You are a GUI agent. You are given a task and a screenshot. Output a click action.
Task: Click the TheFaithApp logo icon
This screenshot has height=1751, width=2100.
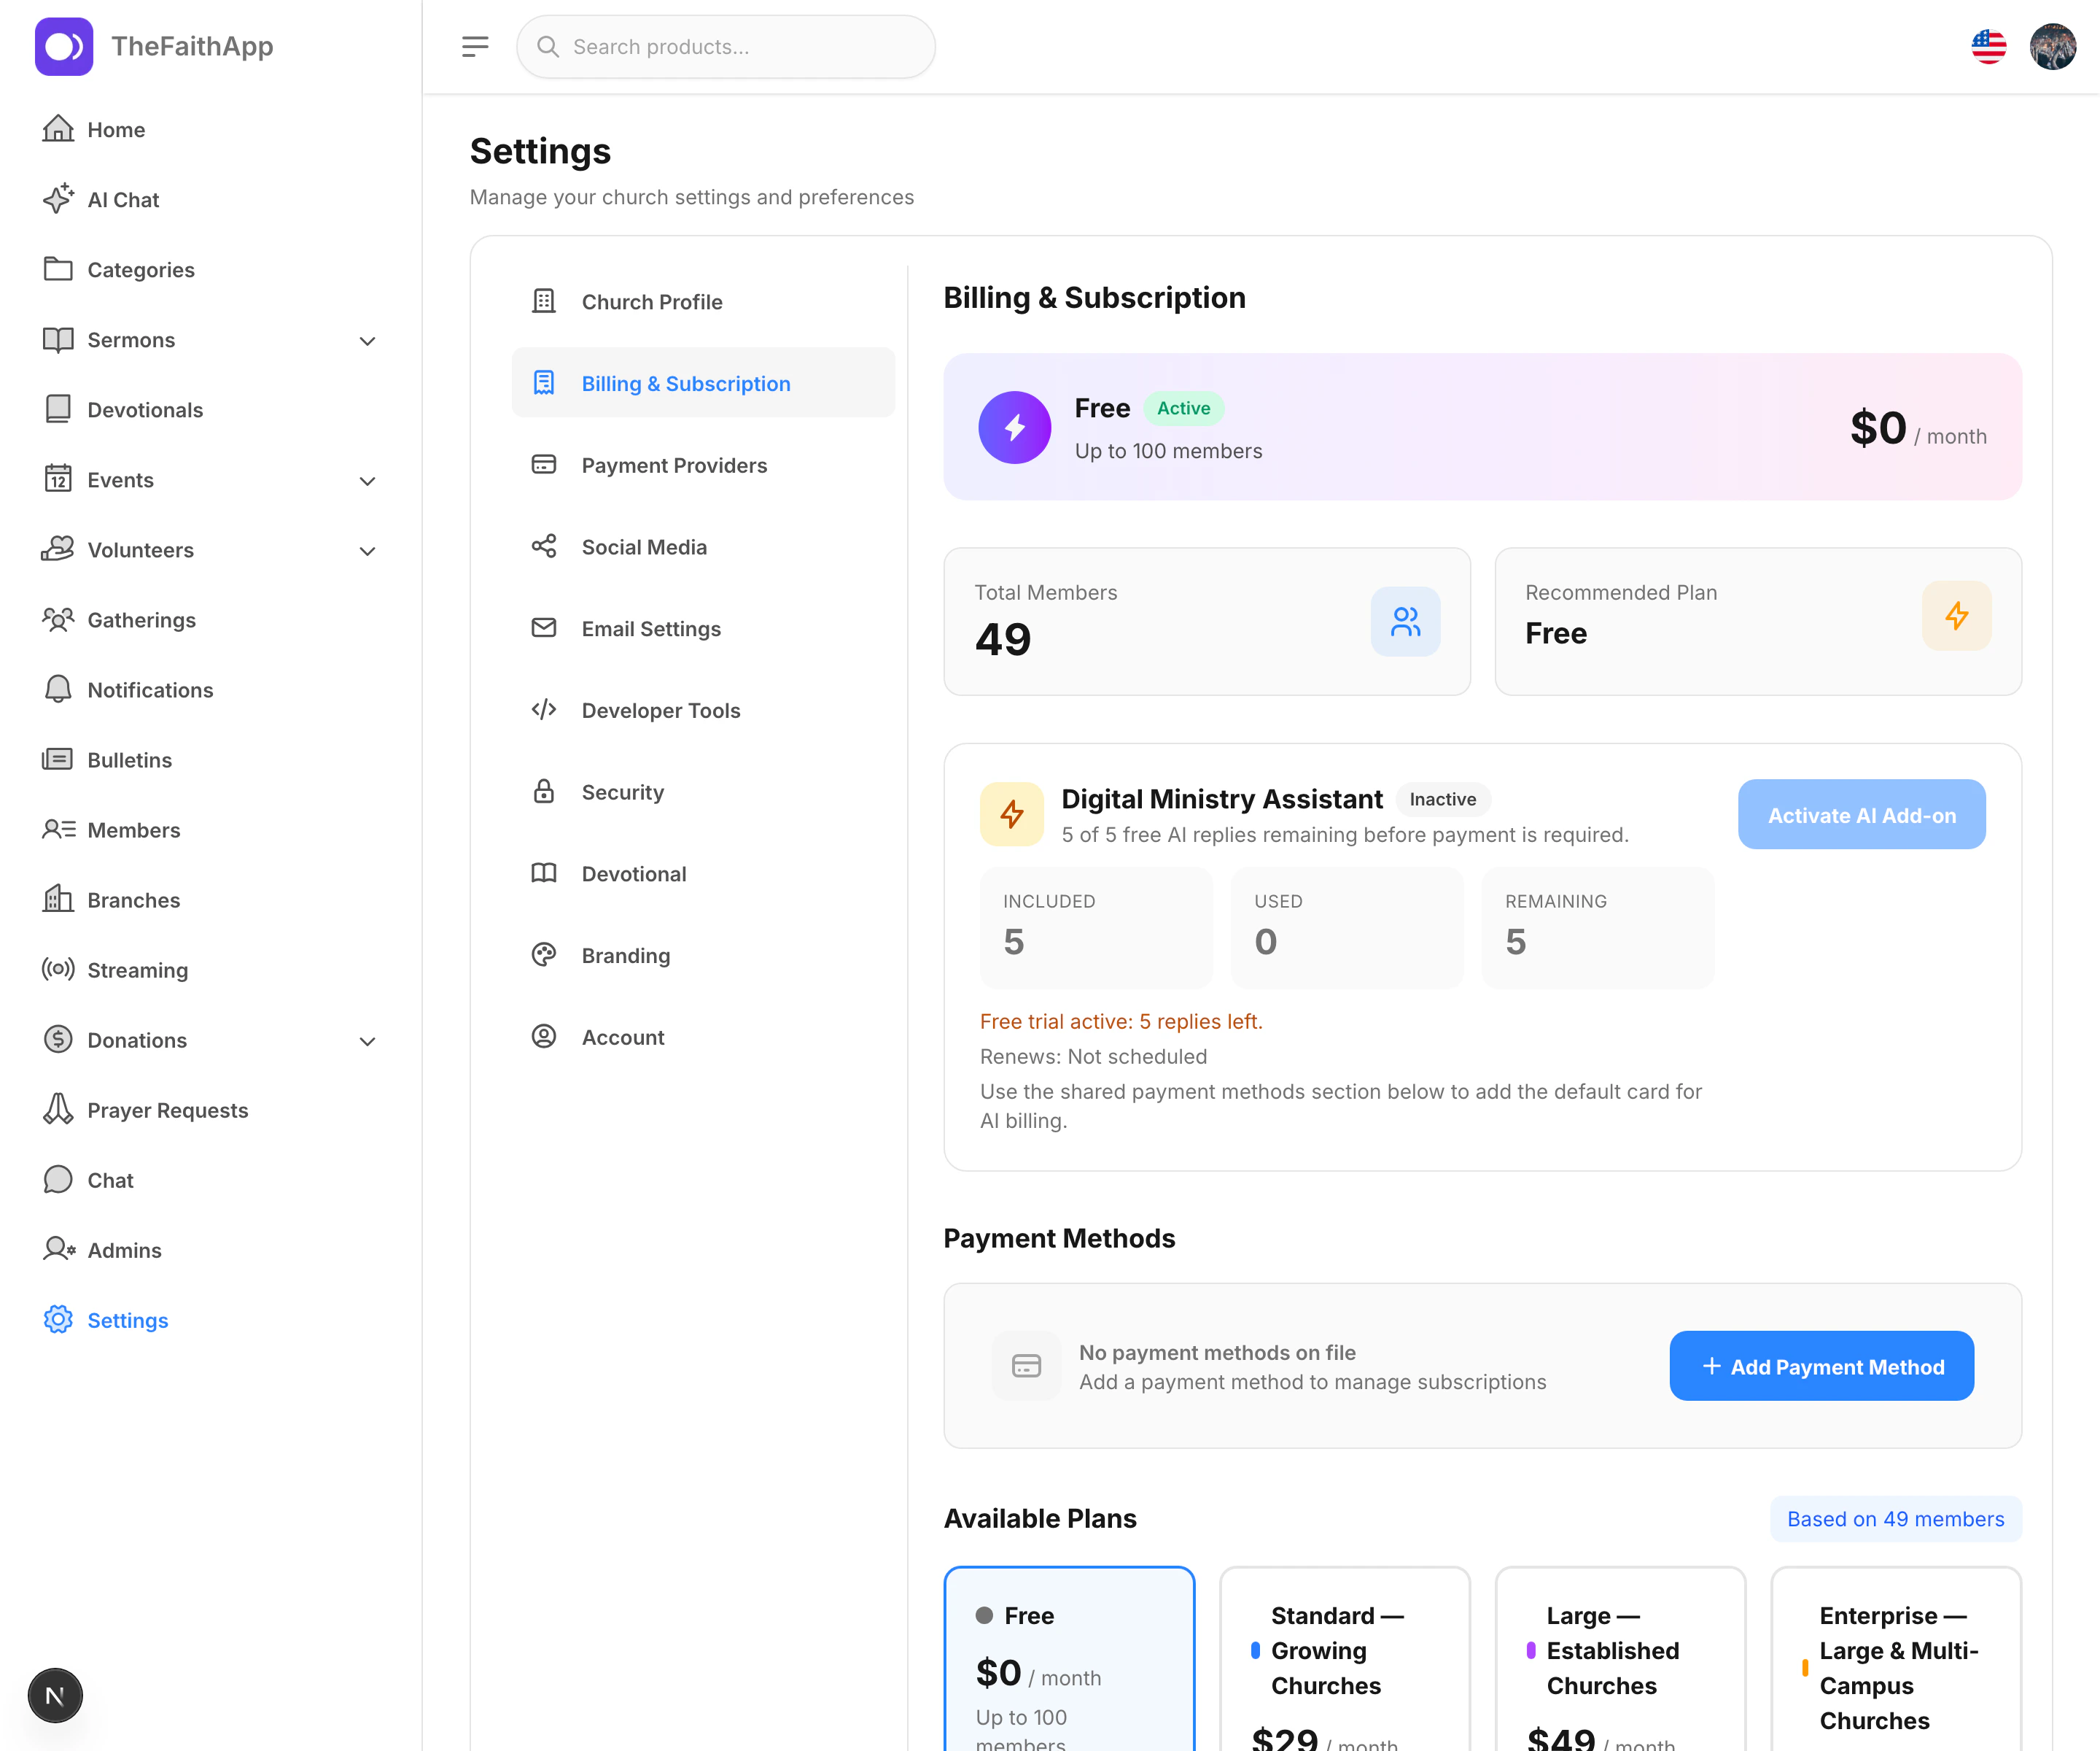click(64, 46)
